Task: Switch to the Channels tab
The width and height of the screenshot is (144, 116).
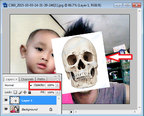Action: (27, 79)
